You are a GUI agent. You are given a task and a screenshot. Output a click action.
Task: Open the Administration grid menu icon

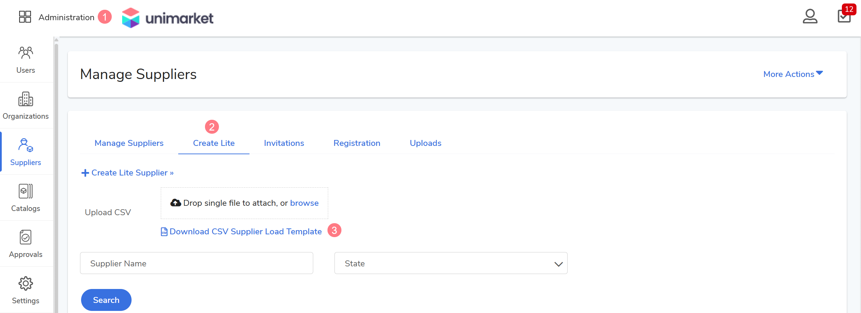(25, 17)
